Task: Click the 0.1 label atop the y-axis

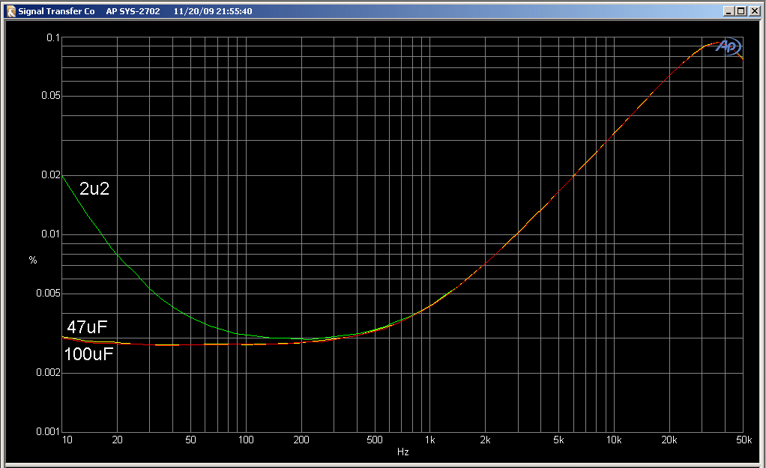Action: point(51,37)
